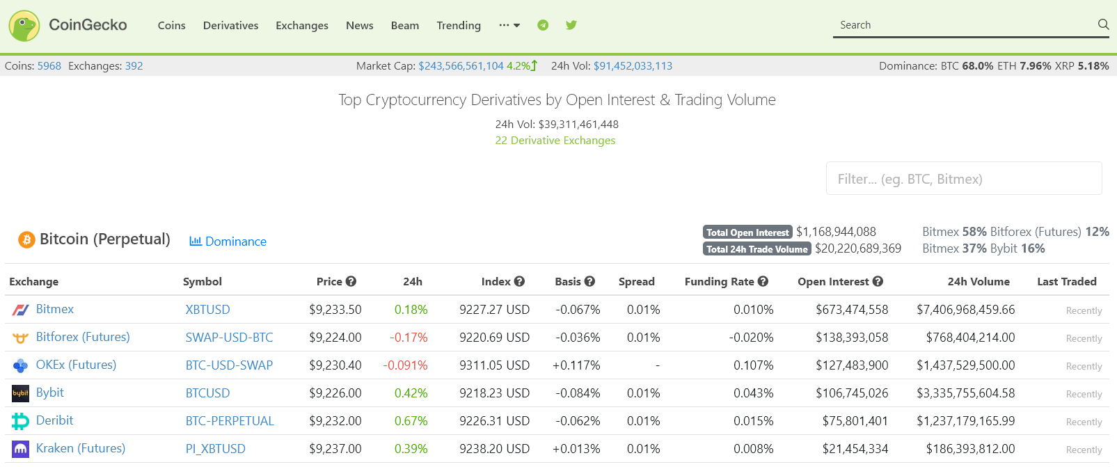Viewport: 1117px width, 467px height.
Task: Click the Bybit exchange logo icon
Action: click(x=21, y=393)
